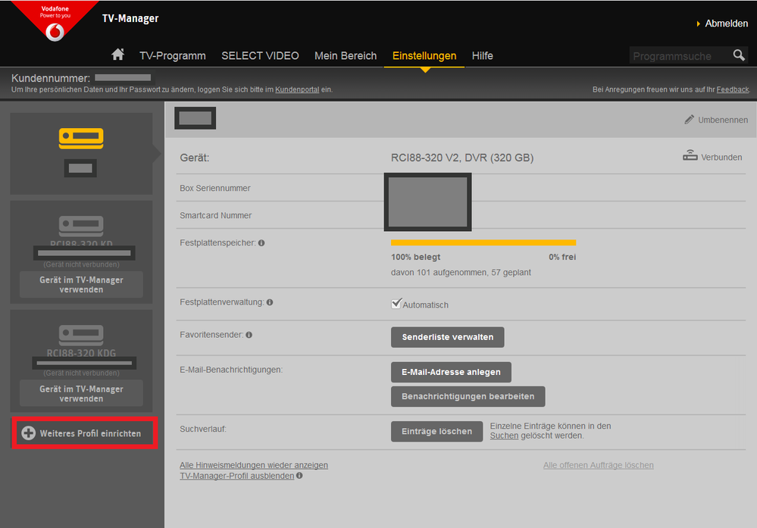
Task: Click the Suchen link
Action: (x=504, y=436)
